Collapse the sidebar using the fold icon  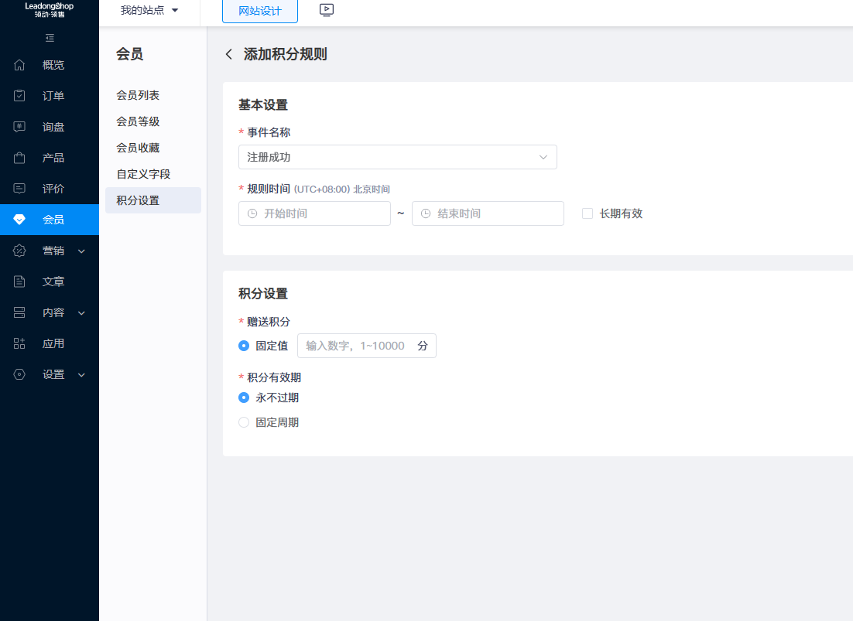[x=50, y=38]
